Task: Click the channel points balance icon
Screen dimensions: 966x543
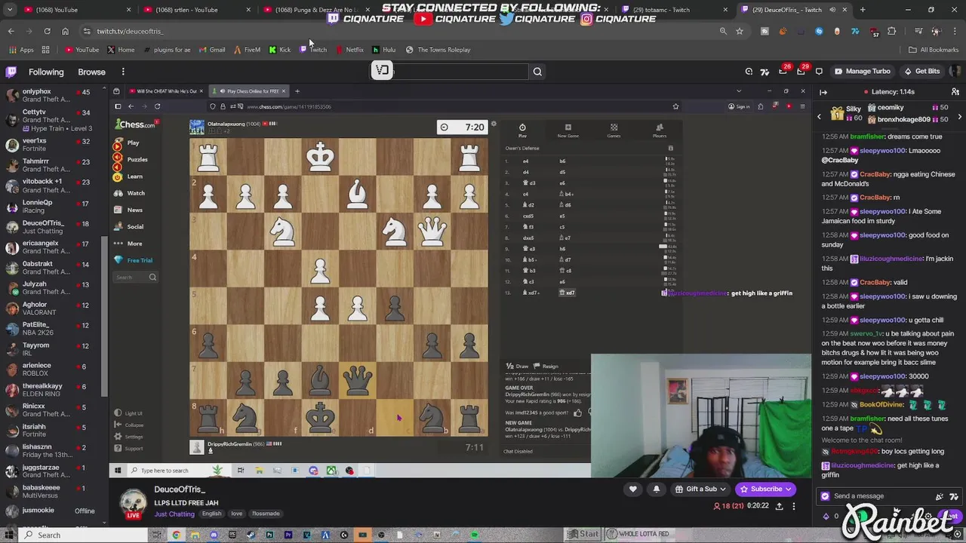Action: pos(826,517)
